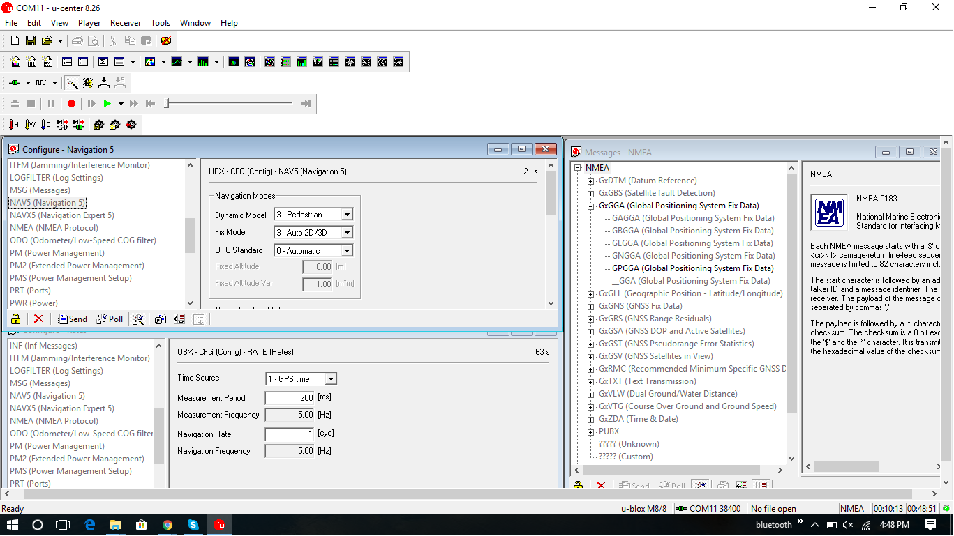The image size is (954, 536).
Task: Click the clock view icon in toolbar
Action: (x=382, y=61)
